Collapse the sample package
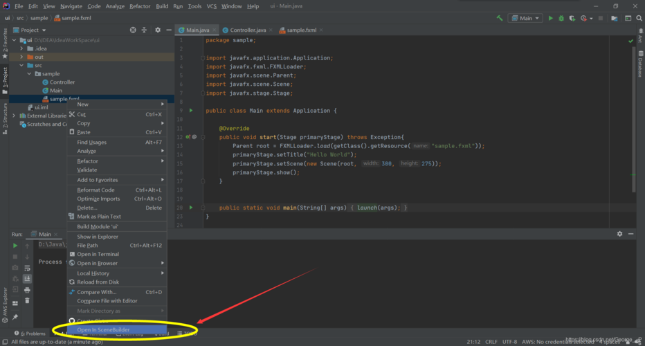 coord(29,73)
